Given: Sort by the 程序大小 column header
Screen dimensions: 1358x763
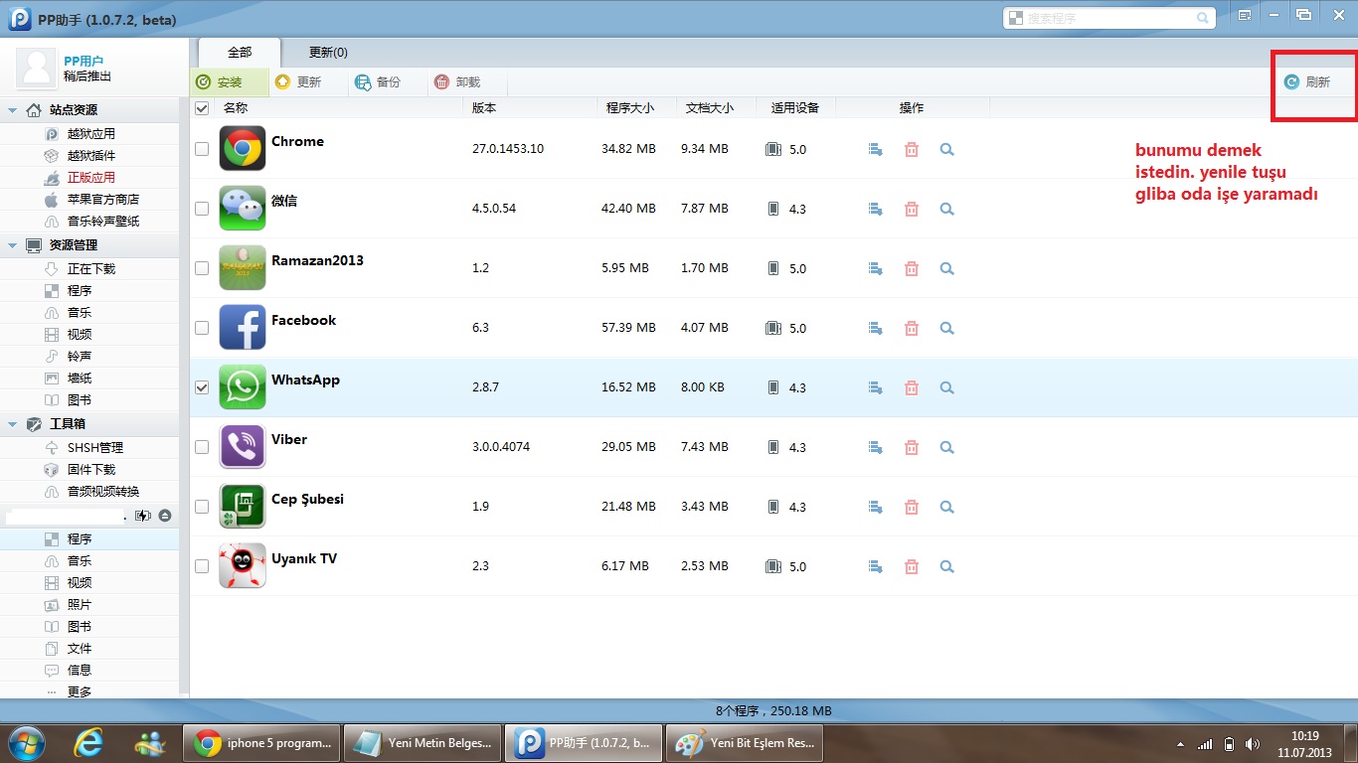Looking at the screenshot, I should point(636,108).
